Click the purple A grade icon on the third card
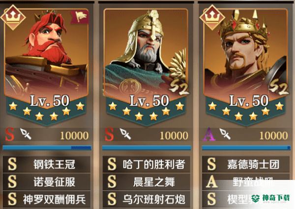Image resolution: width=295 pixels, height=209 pixels. pyautogui.click(x=209, y=134)
